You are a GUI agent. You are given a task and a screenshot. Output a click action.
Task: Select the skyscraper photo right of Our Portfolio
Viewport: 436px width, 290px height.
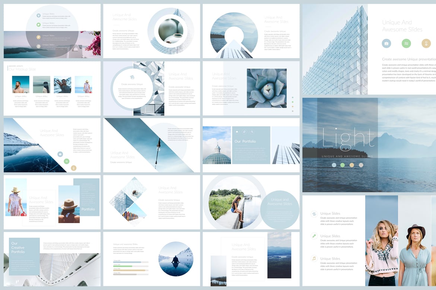coord(285,145)
